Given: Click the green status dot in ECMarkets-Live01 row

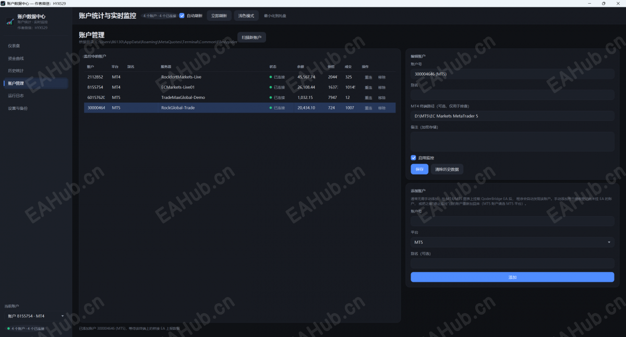Looking at the screenshot, I should [x=271, y=87].
